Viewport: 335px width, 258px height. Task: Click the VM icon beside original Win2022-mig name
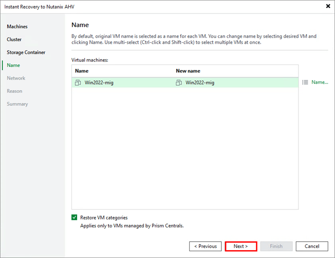coord(78,82)
